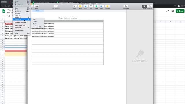Click the Numbers table gray header row
Screen dimensions: 185x104
point(74,21)
